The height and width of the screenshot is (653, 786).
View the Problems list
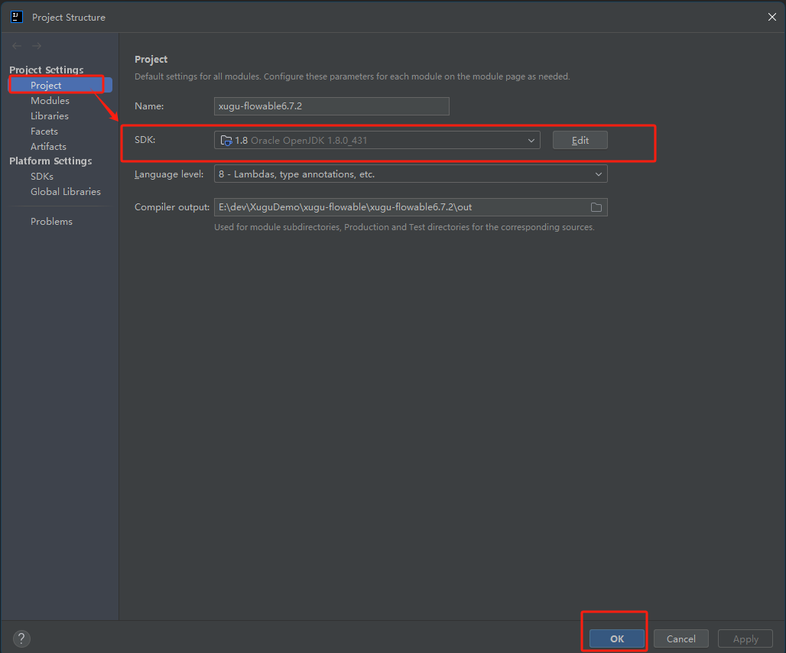tap(51, 222)
